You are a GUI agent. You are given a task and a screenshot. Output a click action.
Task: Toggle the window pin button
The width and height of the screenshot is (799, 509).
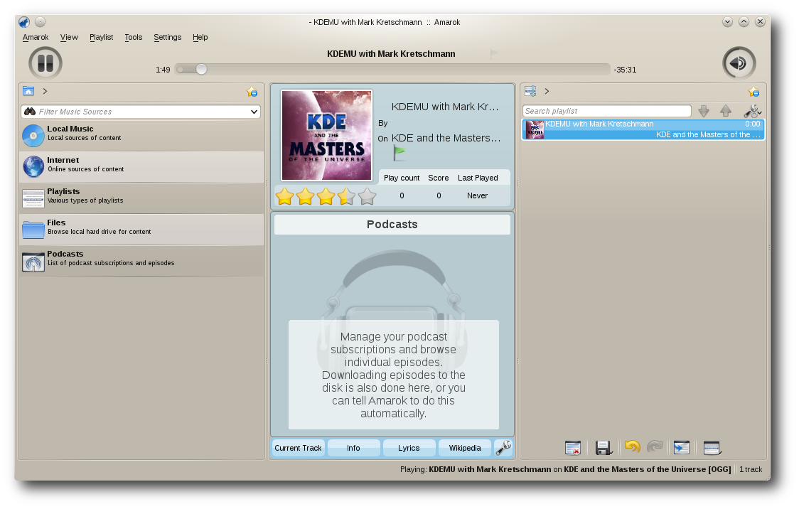[41, 22]
